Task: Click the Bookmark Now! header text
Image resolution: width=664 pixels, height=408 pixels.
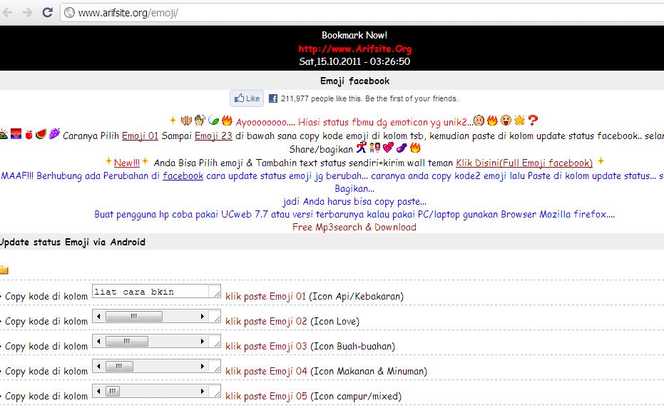Action: tap(354, 35)
